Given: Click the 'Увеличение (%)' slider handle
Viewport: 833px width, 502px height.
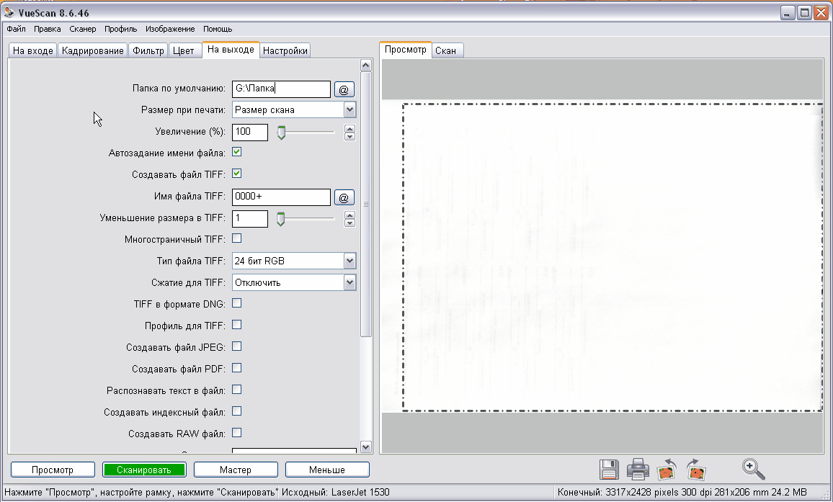Looking at the screenshot, I should pyautogui.click(x=282, y=133).
